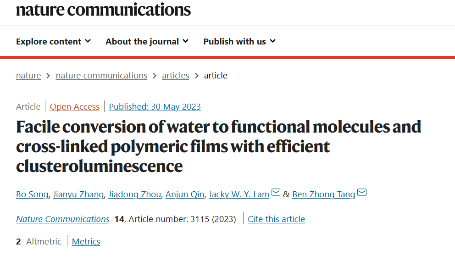The image size is (455, 261).
Task: Open the Publish with us dropdown
Action: (x=239, y=42)
